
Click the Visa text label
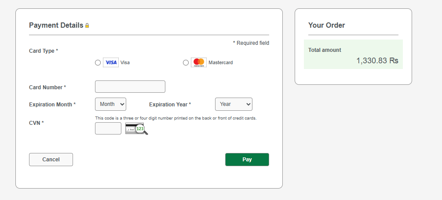tap(125, 62)
